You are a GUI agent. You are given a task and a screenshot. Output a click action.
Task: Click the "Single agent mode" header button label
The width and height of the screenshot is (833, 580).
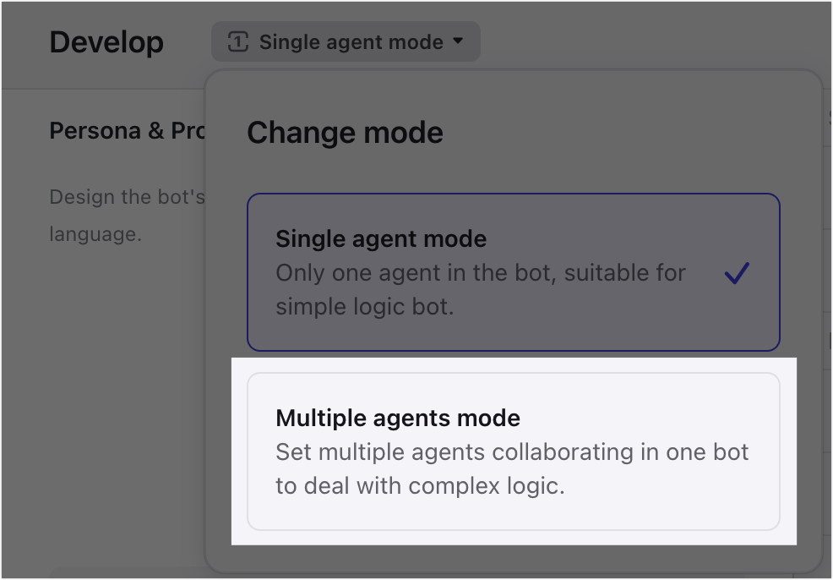tap(351, 41)
